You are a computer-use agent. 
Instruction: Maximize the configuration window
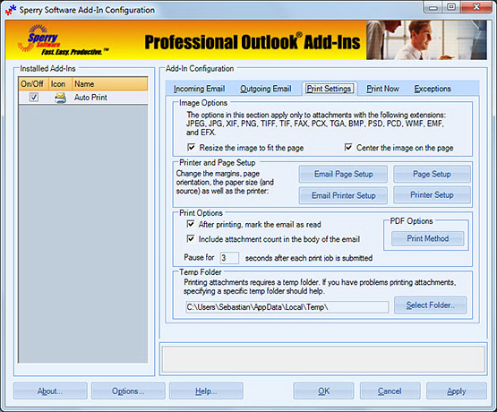(451, 7)
